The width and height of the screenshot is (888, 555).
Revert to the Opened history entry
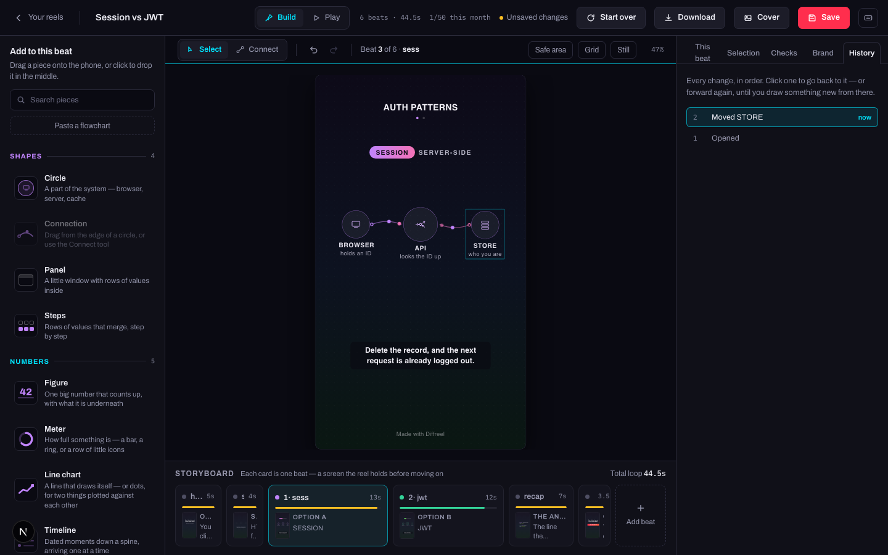(x=782, y=138)
